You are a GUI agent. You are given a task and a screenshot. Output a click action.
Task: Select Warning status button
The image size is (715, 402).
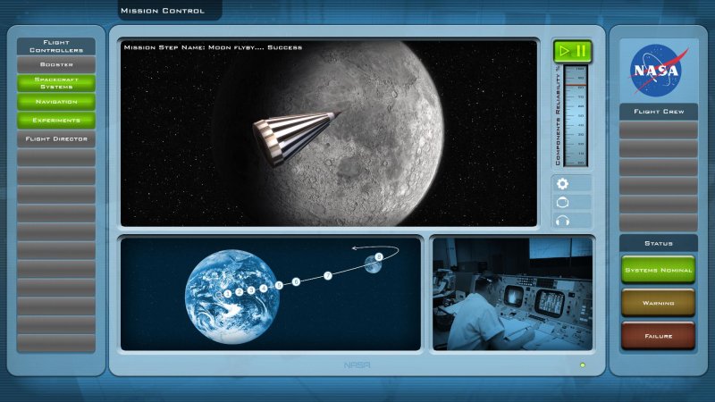click(x=659, y=303)
